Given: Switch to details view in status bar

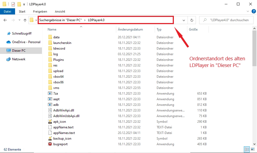Looking at the screenshot, I should [247, 149].
